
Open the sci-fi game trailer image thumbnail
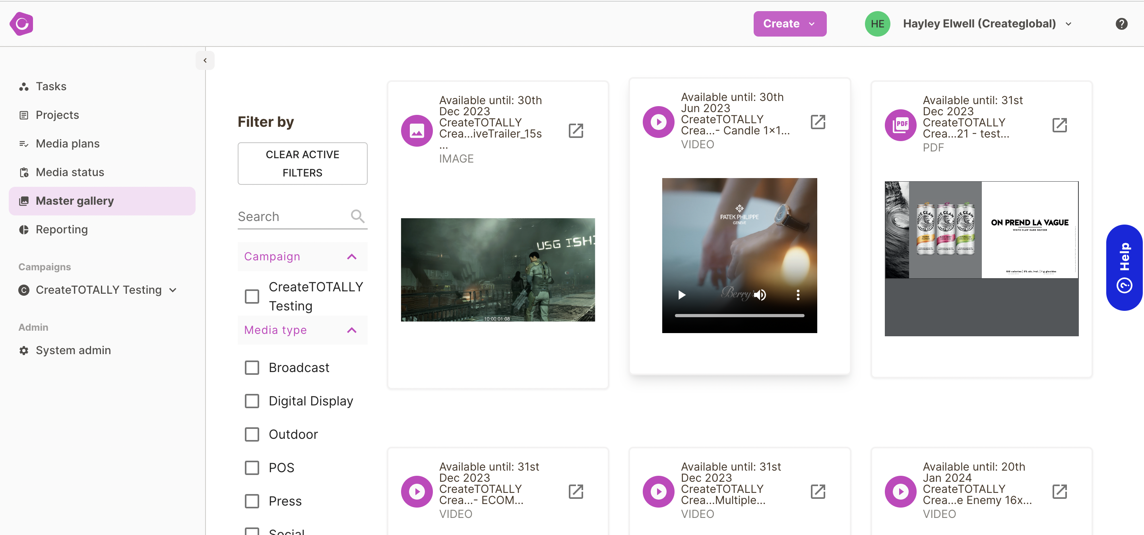[x=497, y=269]
